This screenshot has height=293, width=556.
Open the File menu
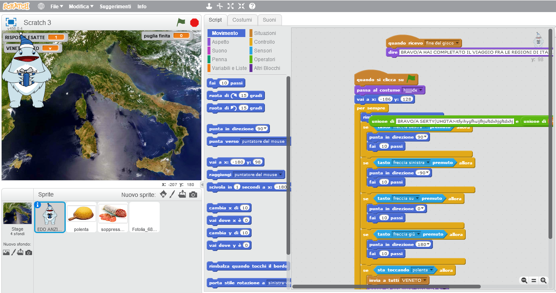[57, 7]
